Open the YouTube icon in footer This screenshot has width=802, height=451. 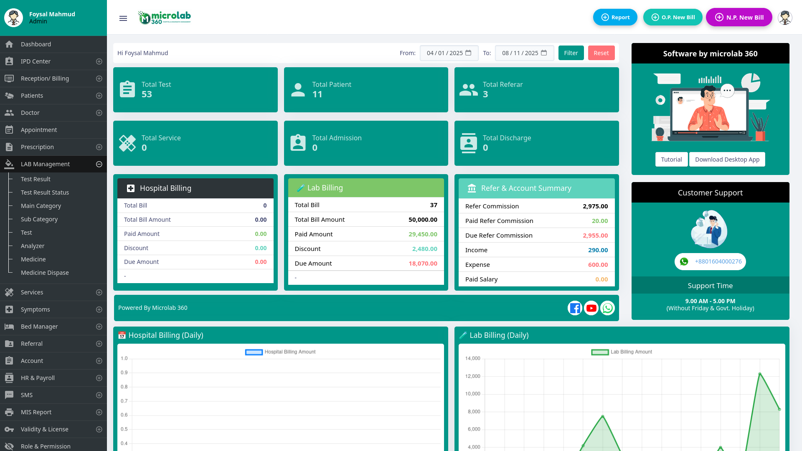click(591, 308)
